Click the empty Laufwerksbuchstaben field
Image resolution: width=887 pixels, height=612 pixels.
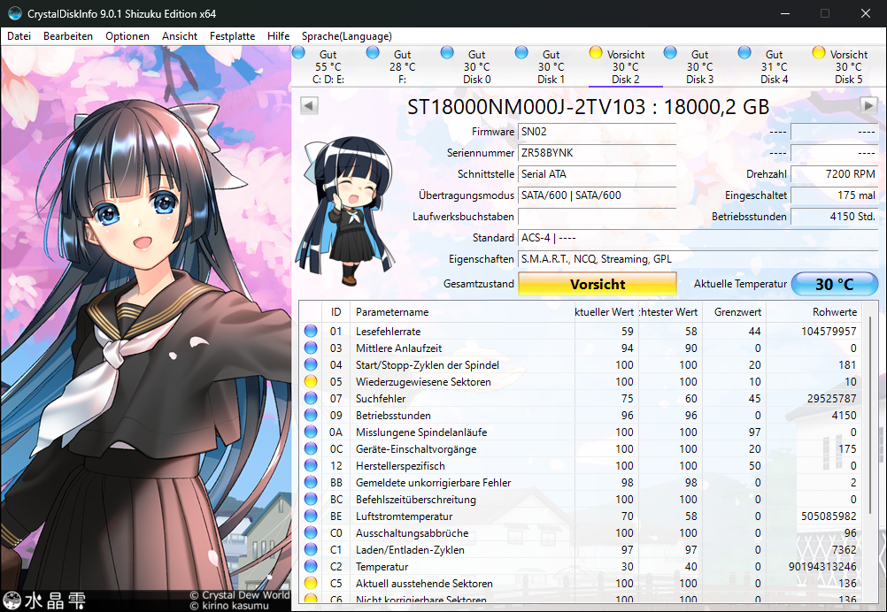pos(597,217)
